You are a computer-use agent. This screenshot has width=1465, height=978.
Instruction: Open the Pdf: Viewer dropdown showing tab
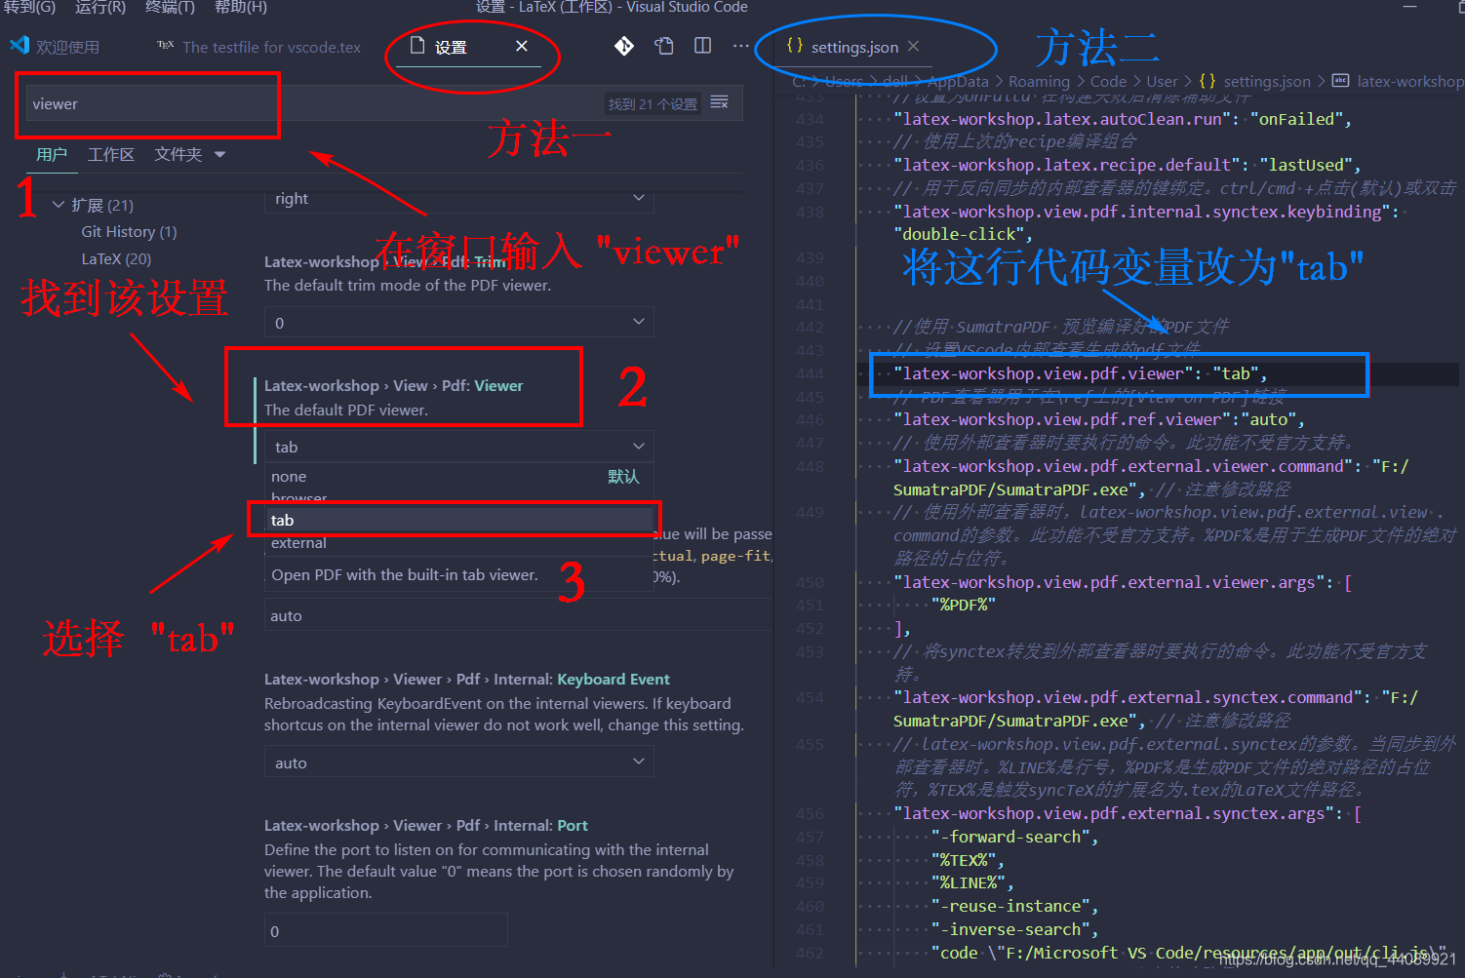pos(458,447)
